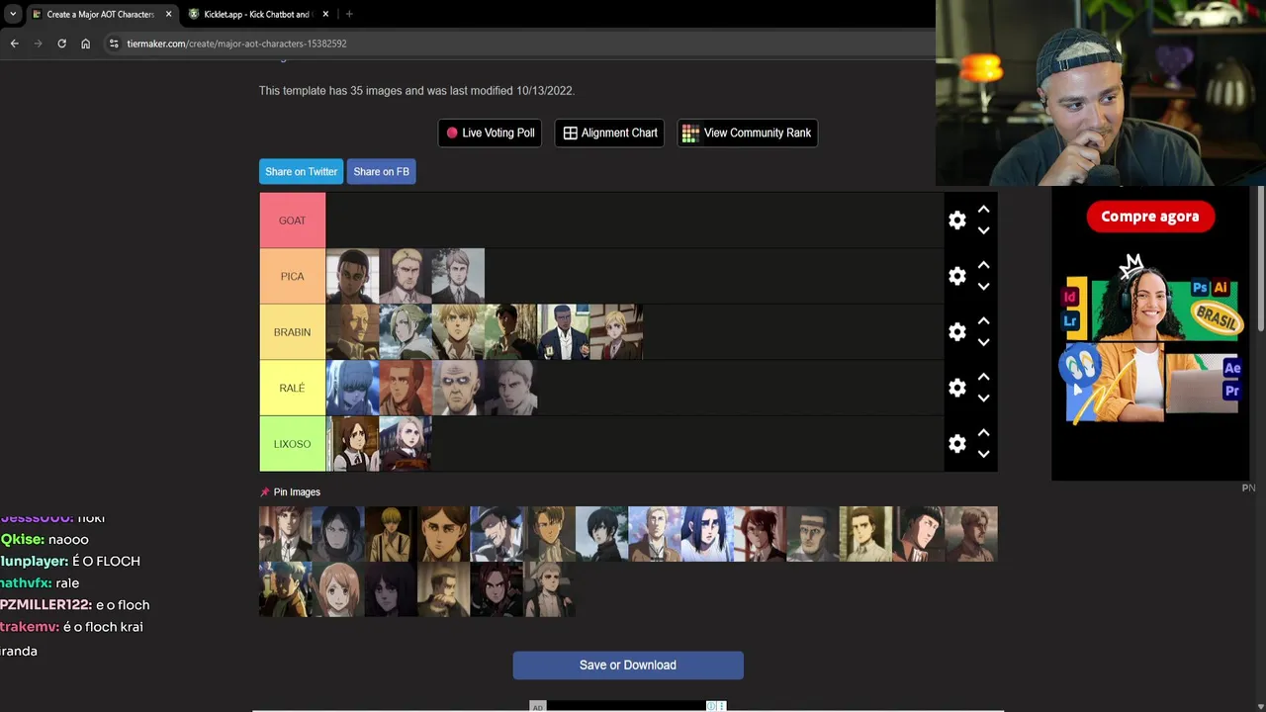
Task: Click the GOAT tier color label
Action: point(292,221)
